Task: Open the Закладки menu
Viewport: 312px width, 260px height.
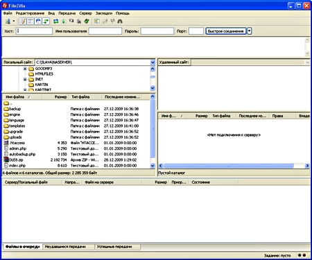Action: coord(104,13)
